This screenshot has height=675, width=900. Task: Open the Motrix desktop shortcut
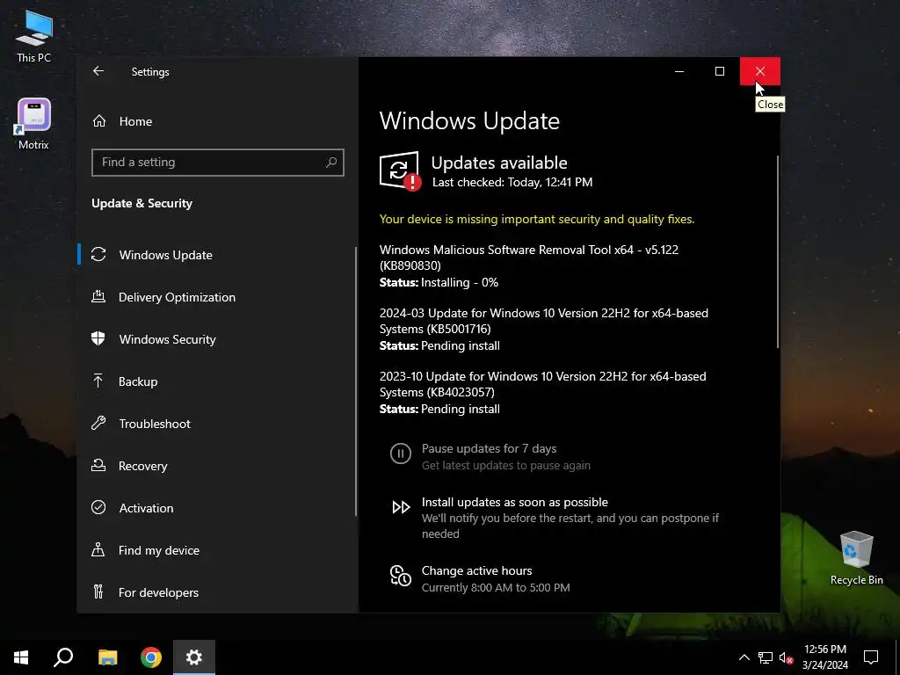click(x=34, y=124)
